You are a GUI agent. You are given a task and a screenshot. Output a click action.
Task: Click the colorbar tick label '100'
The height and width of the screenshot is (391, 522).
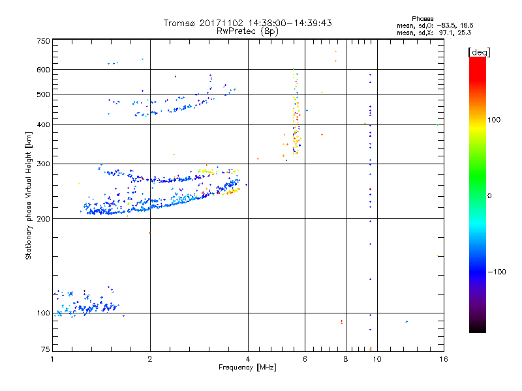click(x=494, y=120)
